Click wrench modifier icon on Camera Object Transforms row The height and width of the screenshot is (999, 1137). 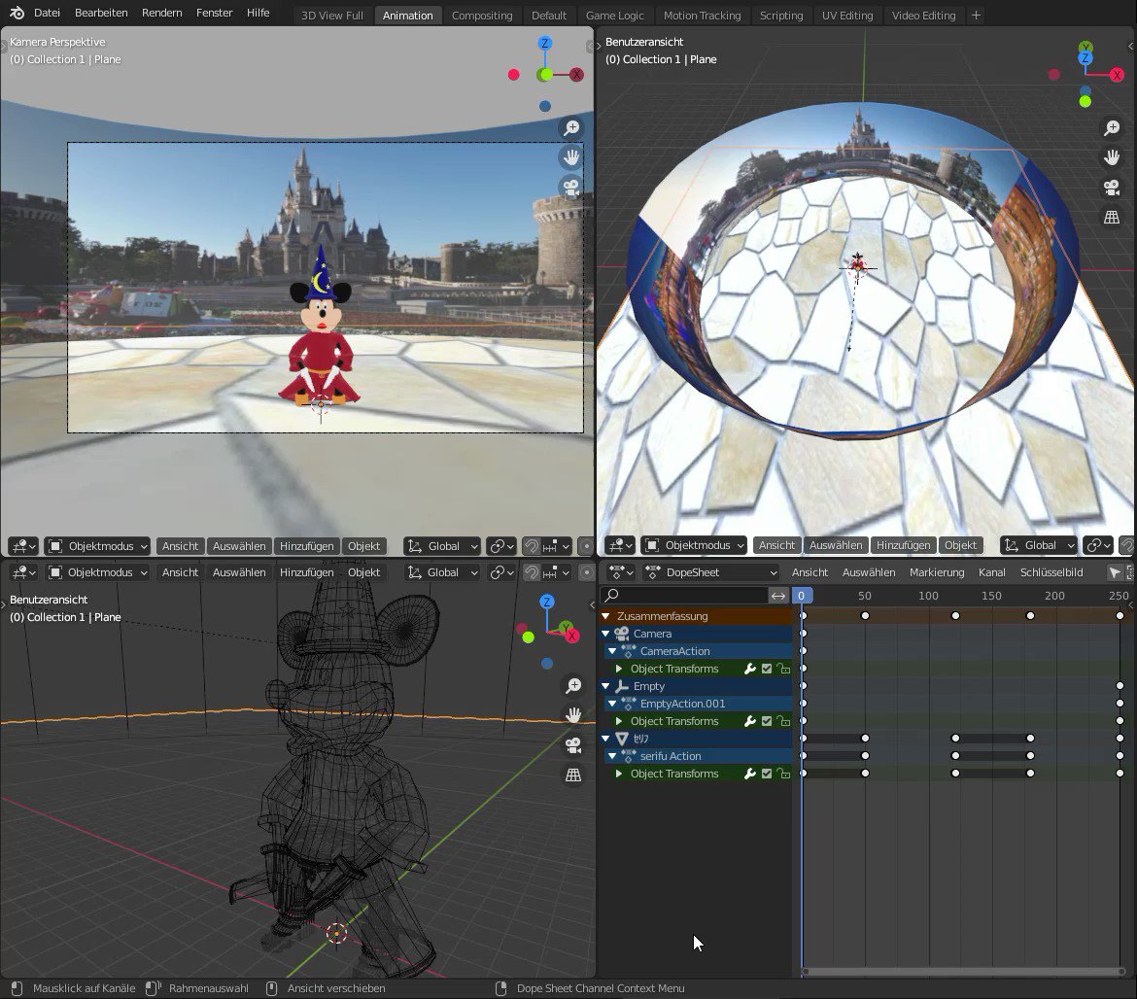[750, 669]
